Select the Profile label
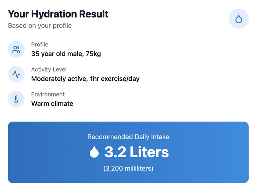 pyautogui.click(x=40, y=45)
